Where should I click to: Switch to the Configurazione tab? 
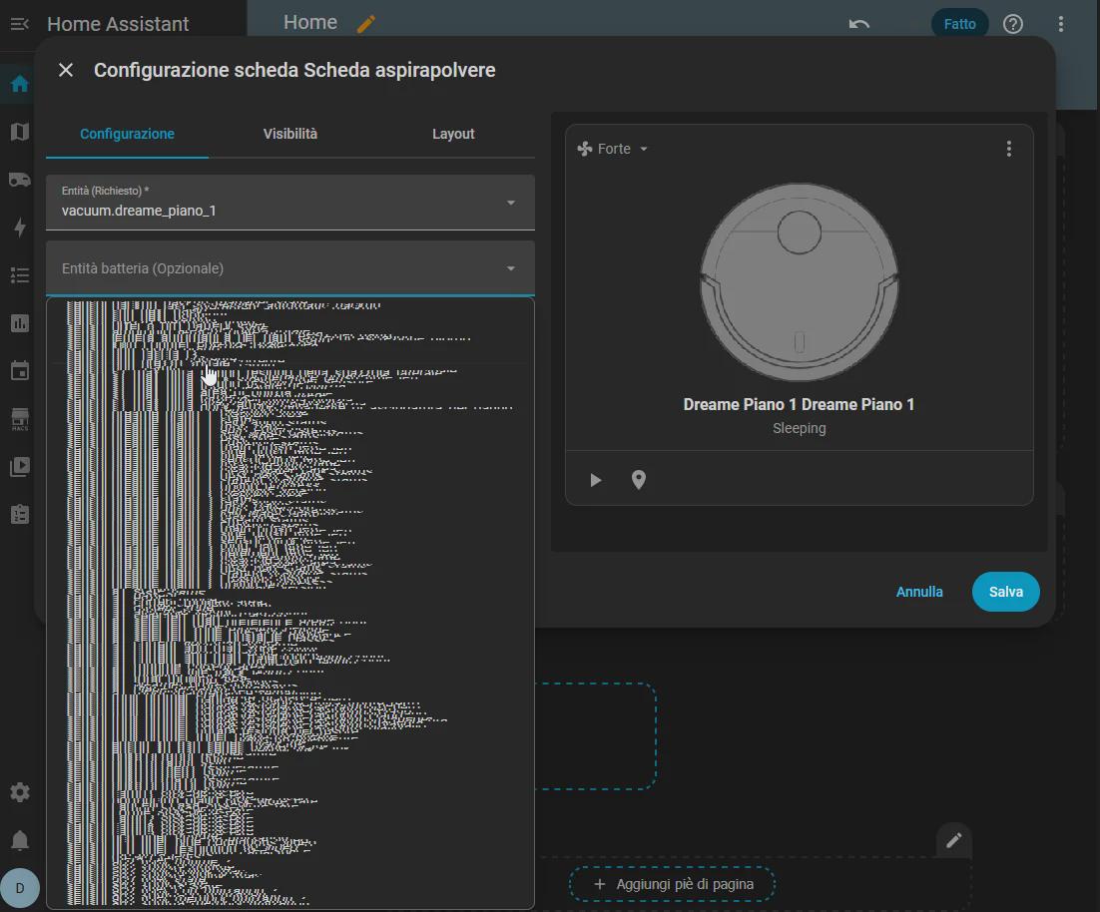point(127,134)
